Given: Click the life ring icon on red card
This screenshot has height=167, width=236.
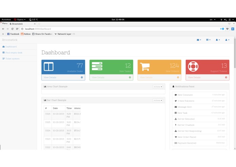Looking at the screenshot, I should (193, 67).
